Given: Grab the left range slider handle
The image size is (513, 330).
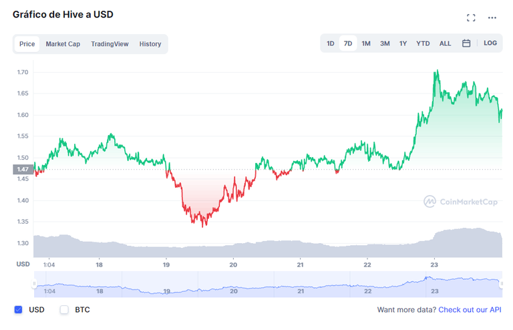Looking at the screenshot, I should 34,283.
